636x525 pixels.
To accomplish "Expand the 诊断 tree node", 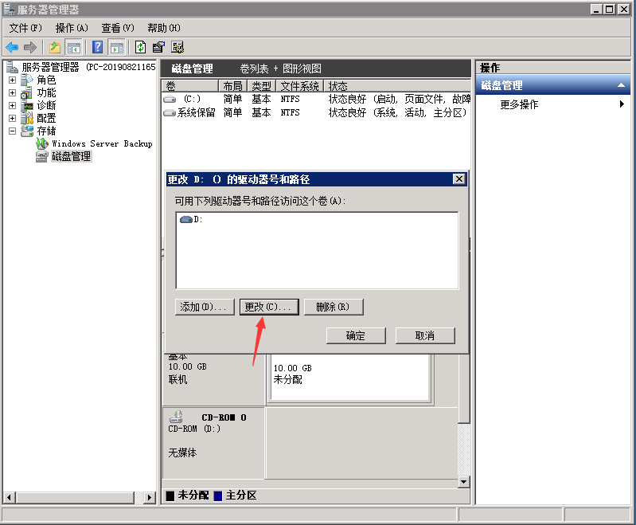I will pos(12,105).
